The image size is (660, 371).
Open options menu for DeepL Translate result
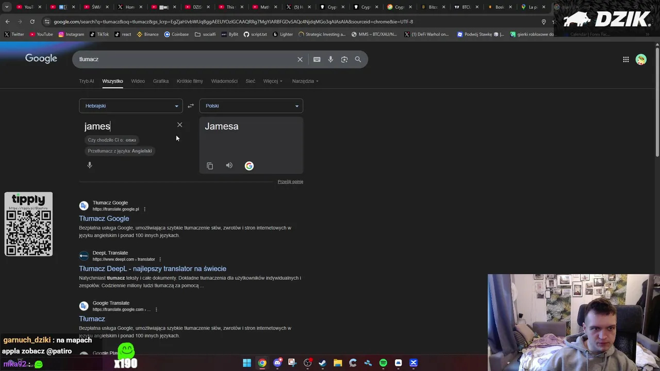(x=160, y=259)
